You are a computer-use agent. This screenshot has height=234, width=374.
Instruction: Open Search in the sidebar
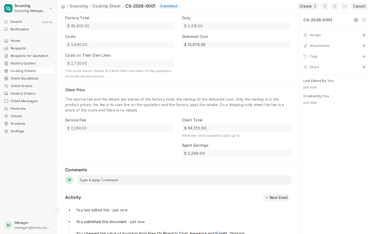click(29, 22)
